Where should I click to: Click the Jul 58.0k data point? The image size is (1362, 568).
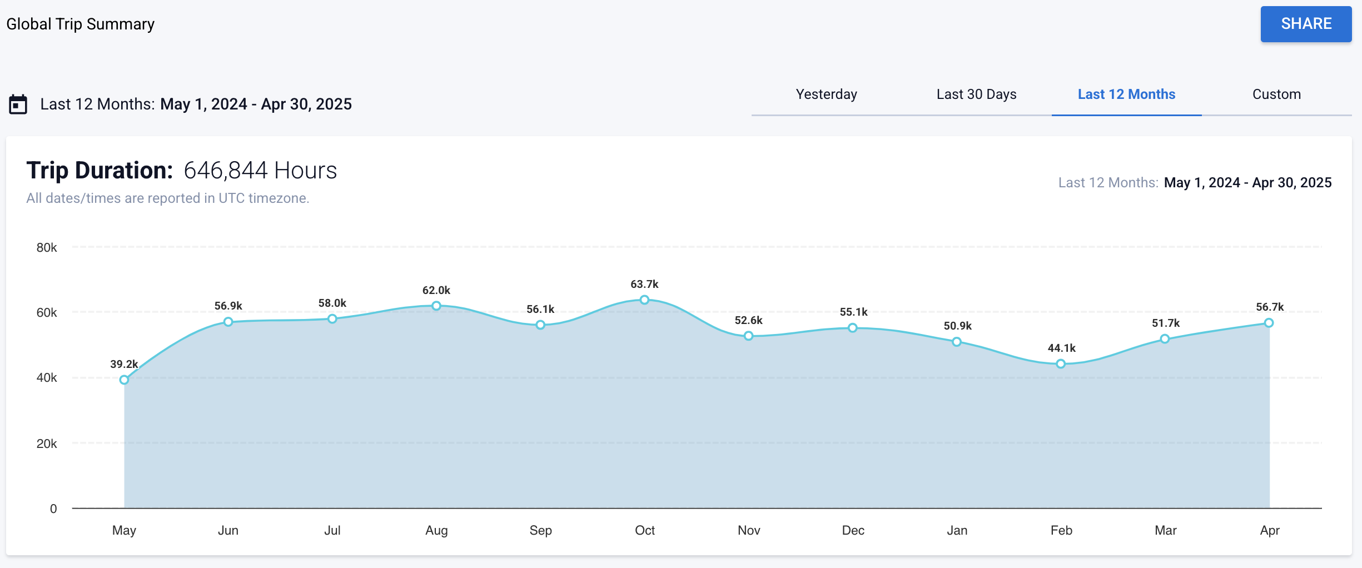pos(332,318)
